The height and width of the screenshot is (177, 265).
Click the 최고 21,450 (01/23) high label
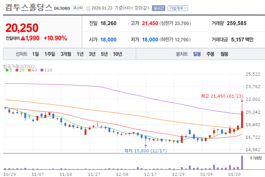pos(222,96)
